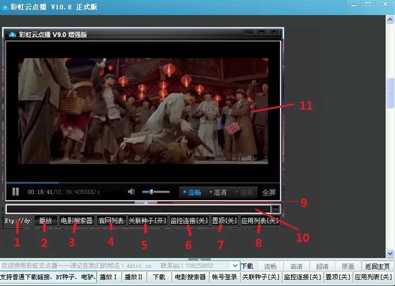The image size is (395, 286).
Task: Open the 官网列表 site list
Action: (110, 221)
